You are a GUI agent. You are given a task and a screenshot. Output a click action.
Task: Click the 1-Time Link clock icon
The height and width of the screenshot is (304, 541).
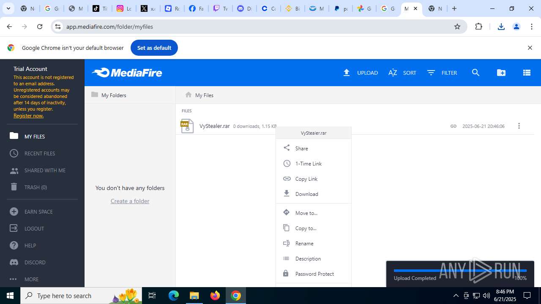pos(287,163)
